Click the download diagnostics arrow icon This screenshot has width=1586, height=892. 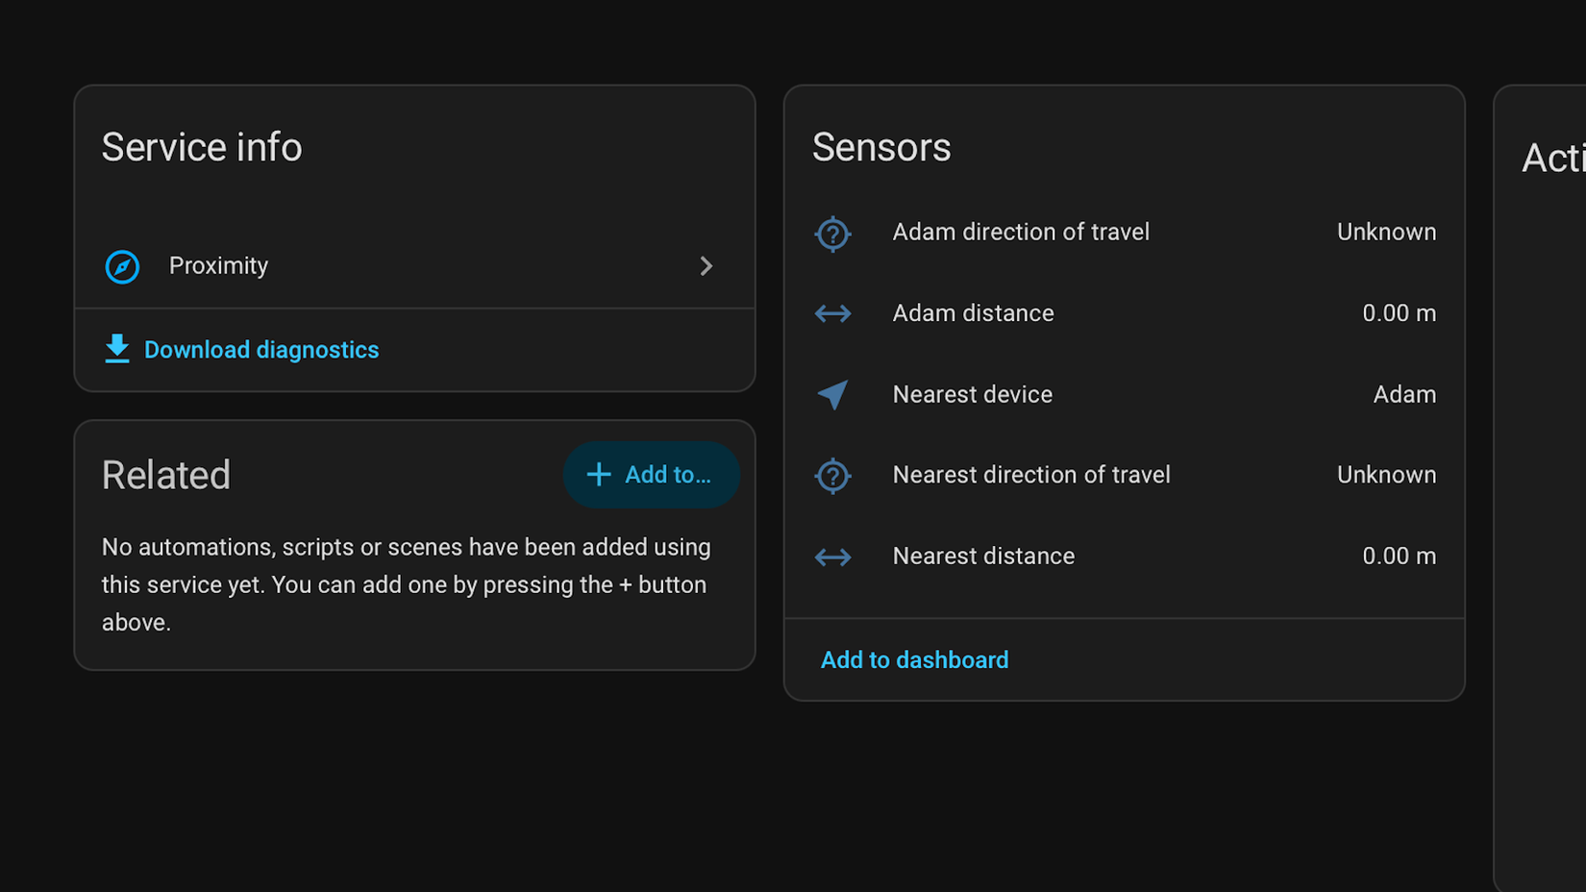(x=117, y=349)
